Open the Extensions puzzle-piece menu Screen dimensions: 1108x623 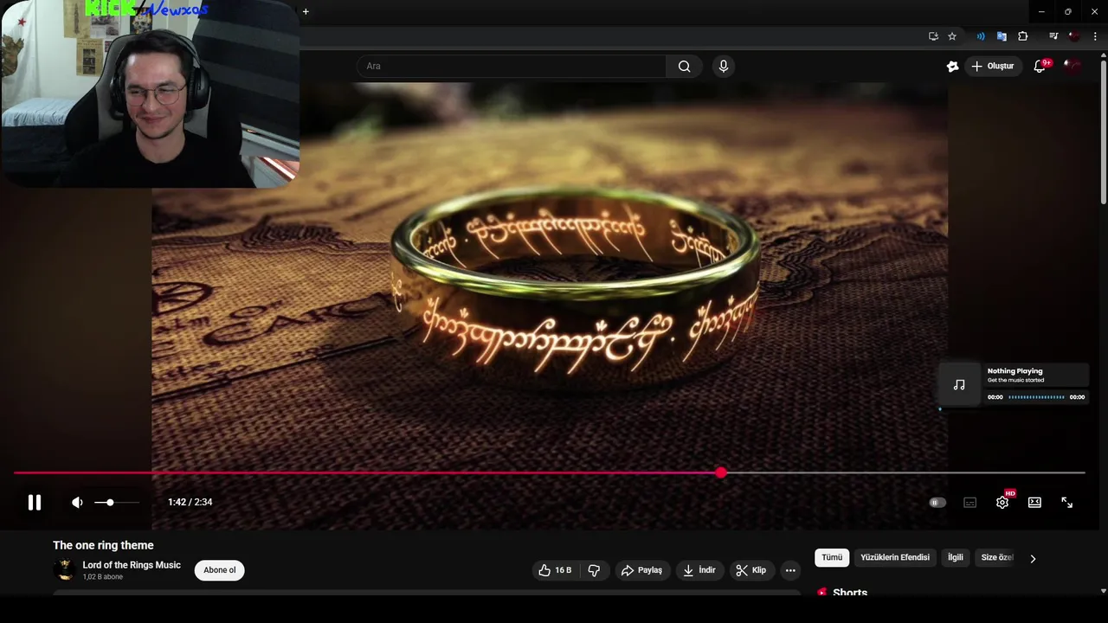tap(1023, 36)
